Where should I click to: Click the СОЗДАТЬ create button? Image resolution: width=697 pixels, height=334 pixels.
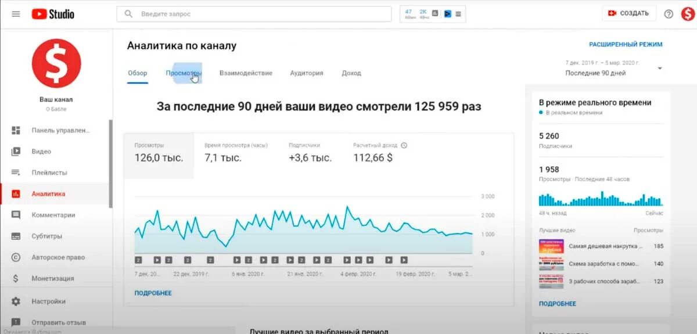click(628, 13)
